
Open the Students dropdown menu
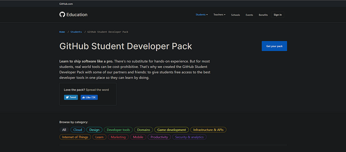(202, 15)
